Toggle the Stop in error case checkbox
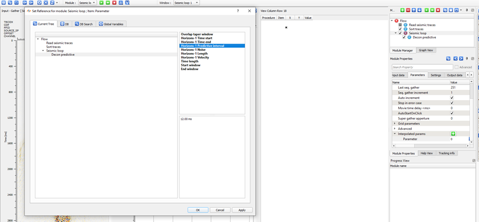The image size is (479, 222). tap(452, 103)
